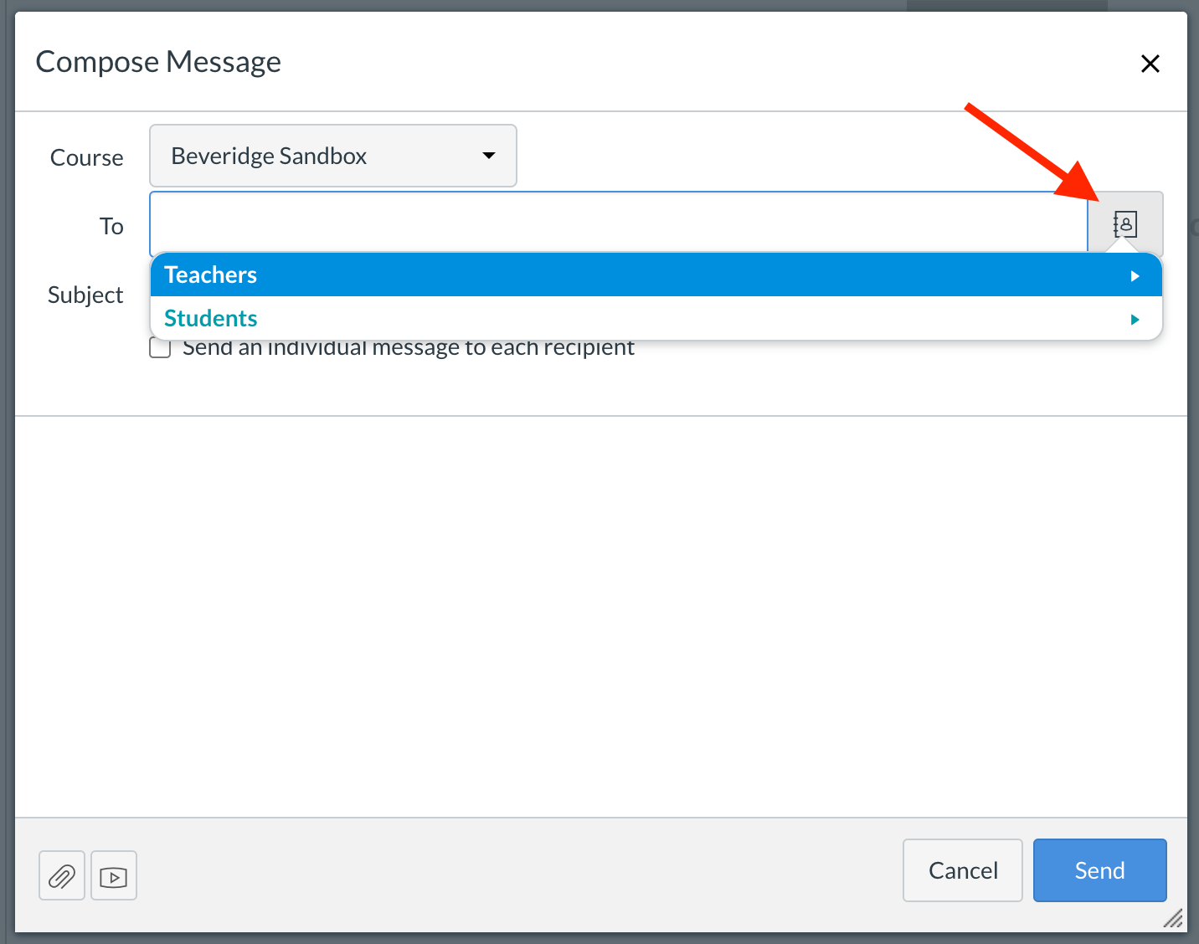The width and height of the screenshot is (1199, 944).
Task: Send the composed message
Action: (x=1099, y=870)
